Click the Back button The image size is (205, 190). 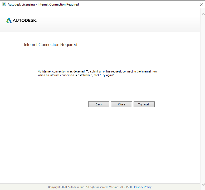pos(99,104)
